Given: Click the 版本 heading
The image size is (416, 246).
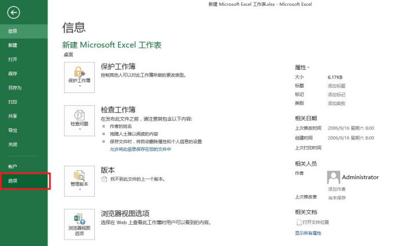Looking at the screenshot, I should click(108, 170).
